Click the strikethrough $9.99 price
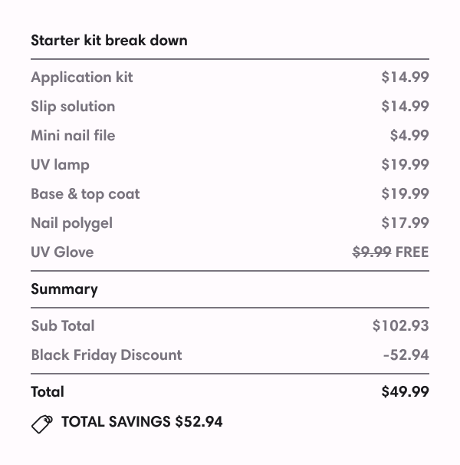 [372, 252]
